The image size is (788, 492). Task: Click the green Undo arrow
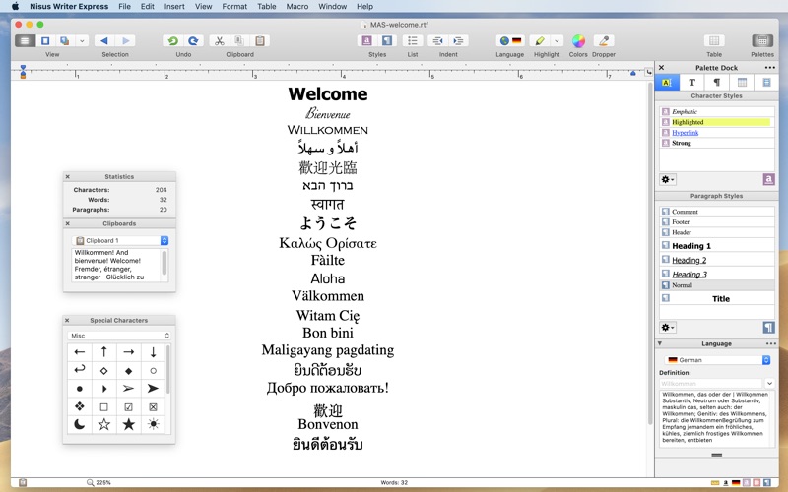(173, 40)
